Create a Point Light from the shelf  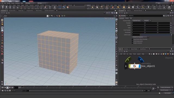(92, 8)
